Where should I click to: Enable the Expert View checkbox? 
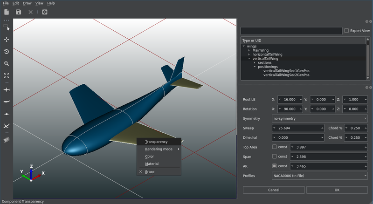346,31
